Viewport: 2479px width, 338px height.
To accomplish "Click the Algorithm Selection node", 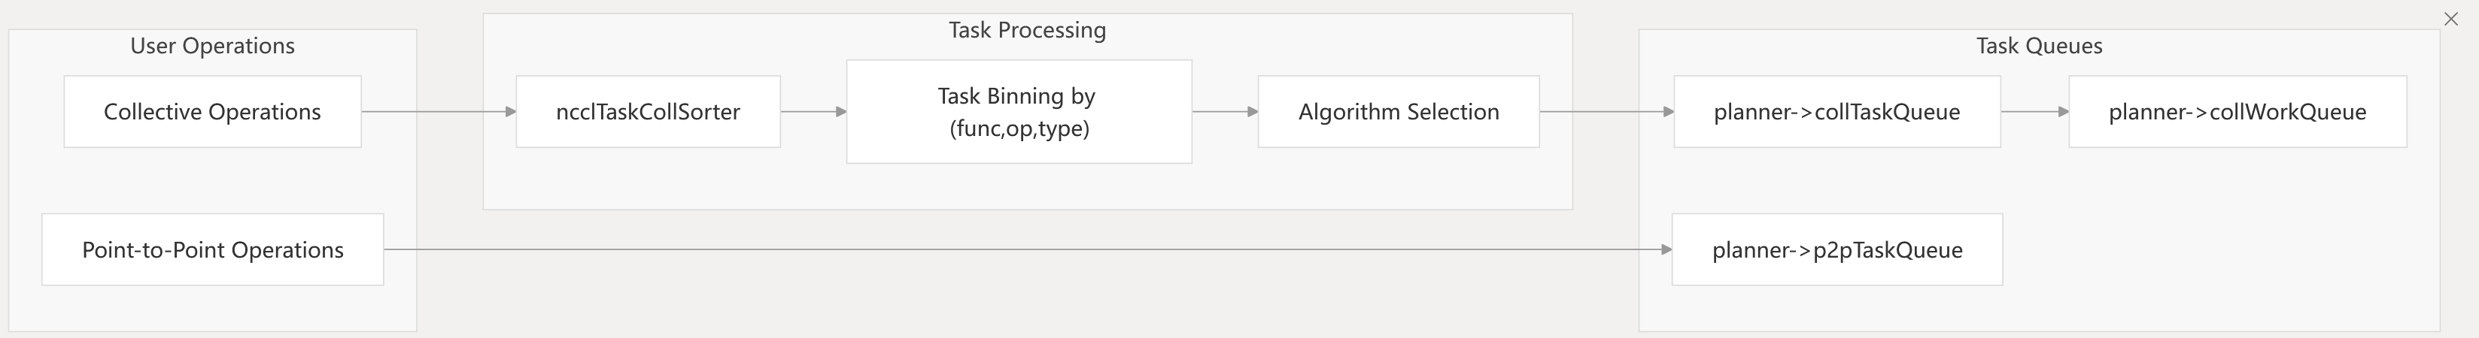I will click(1399, 111).
